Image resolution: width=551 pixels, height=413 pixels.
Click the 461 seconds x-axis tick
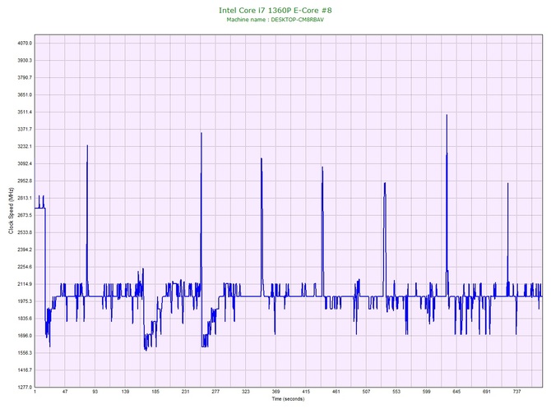(x=336, y=392)
